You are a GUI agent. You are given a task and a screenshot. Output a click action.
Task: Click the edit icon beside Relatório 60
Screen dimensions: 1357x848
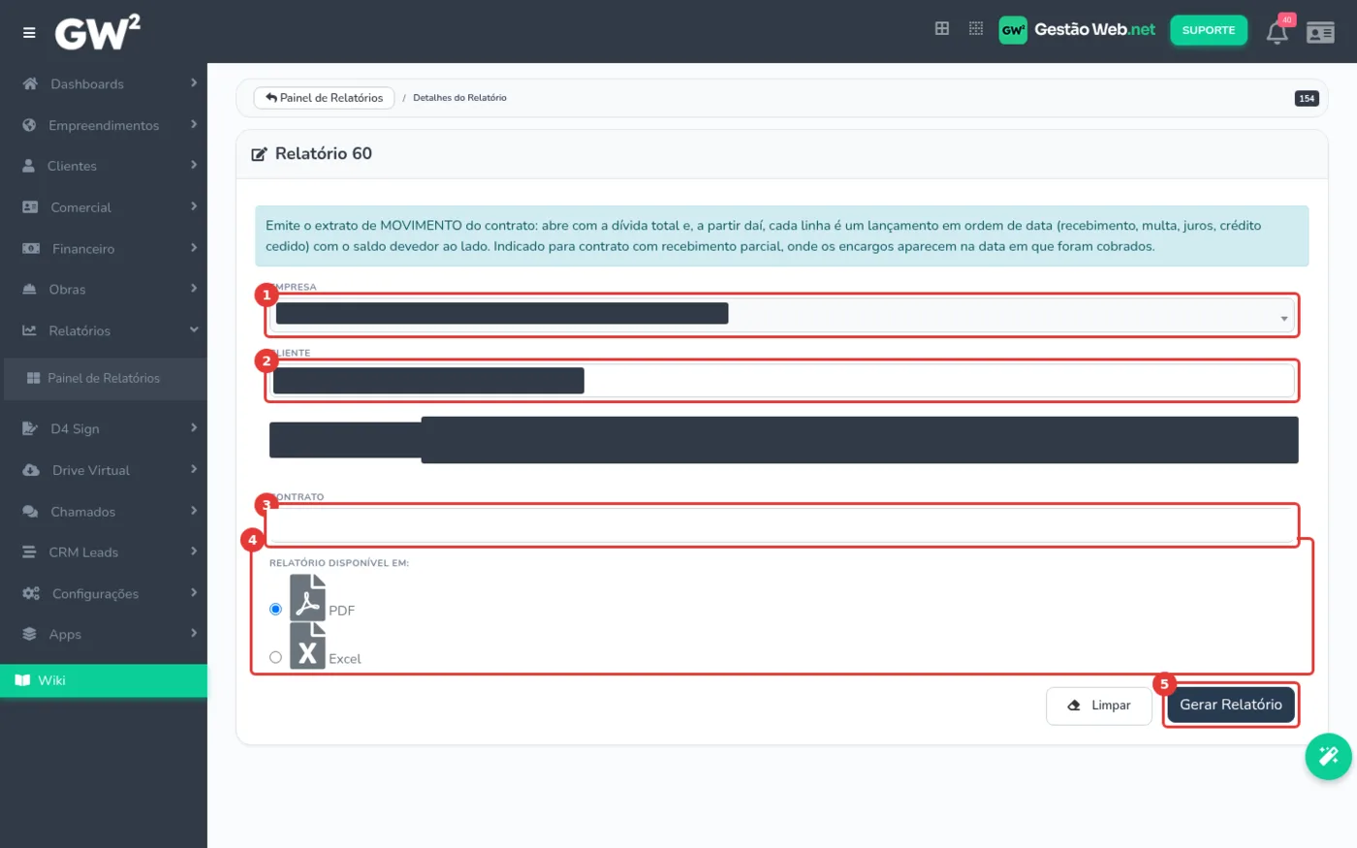[259, 154]
